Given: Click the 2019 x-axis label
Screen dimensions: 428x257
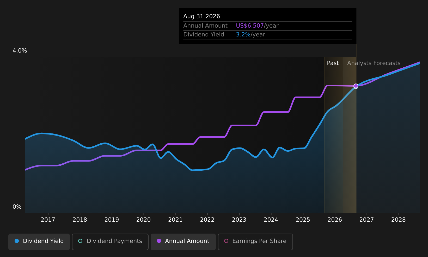Looking at the screenshot, I should (x=112, y=220).
